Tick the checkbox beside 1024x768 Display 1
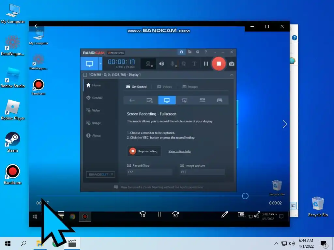Viewport: 334px width, 250px height. 85,75
